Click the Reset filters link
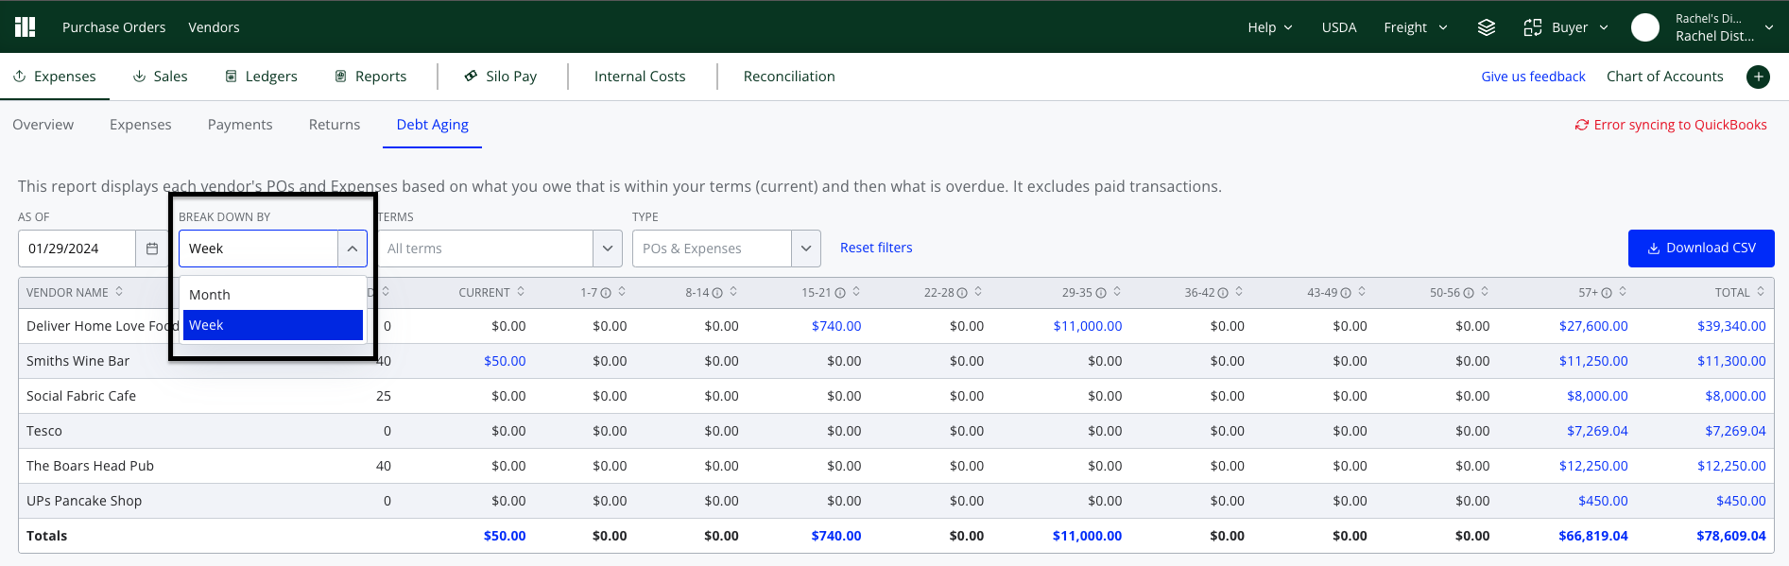 pyautogui.click(x=876, y=248)
